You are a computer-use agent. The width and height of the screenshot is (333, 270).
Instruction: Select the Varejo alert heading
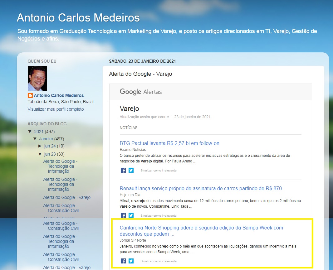tap(129, 109)
